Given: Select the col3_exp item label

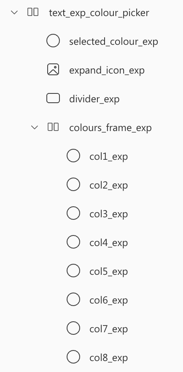Looking at the screenshot, I should (x=109, y=214).
